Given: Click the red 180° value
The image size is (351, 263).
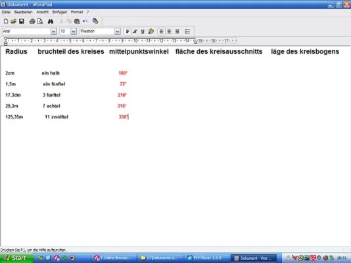Looking at the screenshot, I should tap(123, 73).
